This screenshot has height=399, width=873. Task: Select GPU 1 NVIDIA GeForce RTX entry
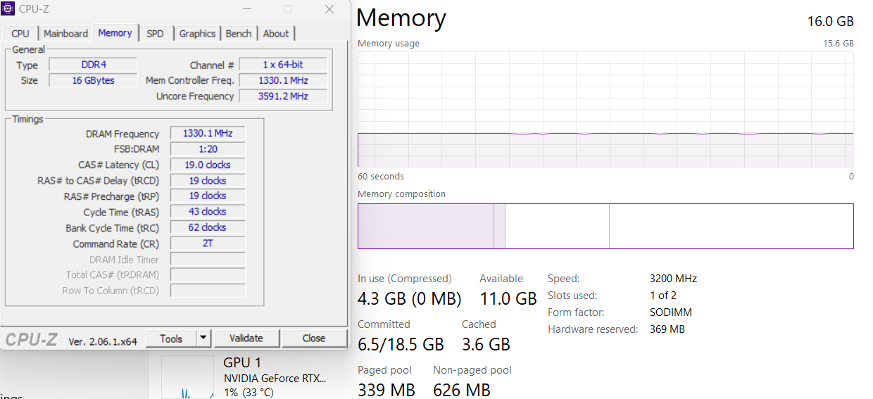275,377
